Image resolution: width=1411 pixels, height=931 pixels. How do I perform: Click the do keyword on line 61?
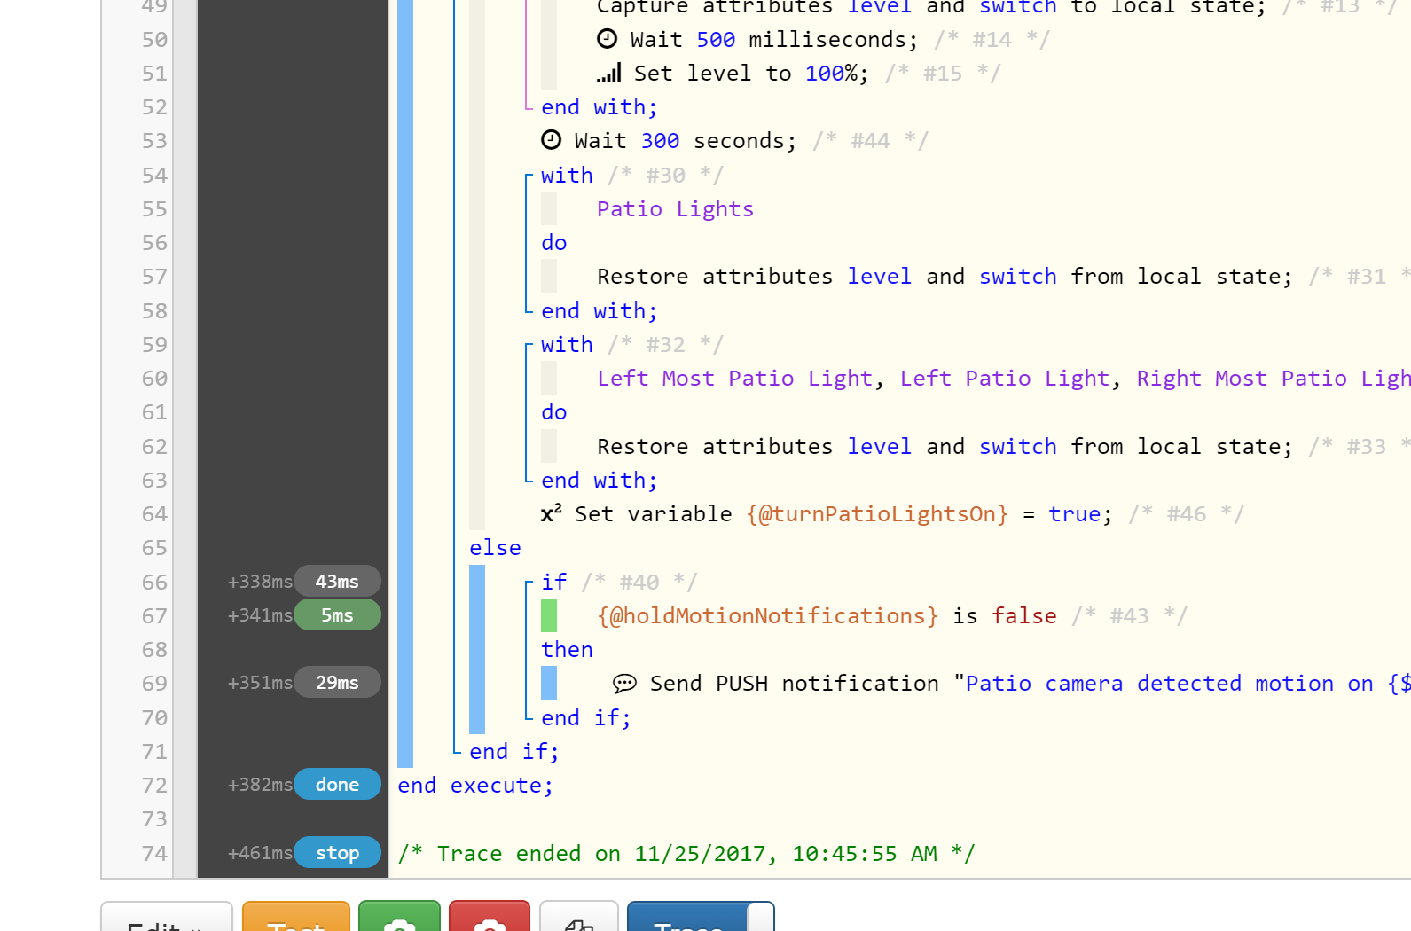coord(554,412)
